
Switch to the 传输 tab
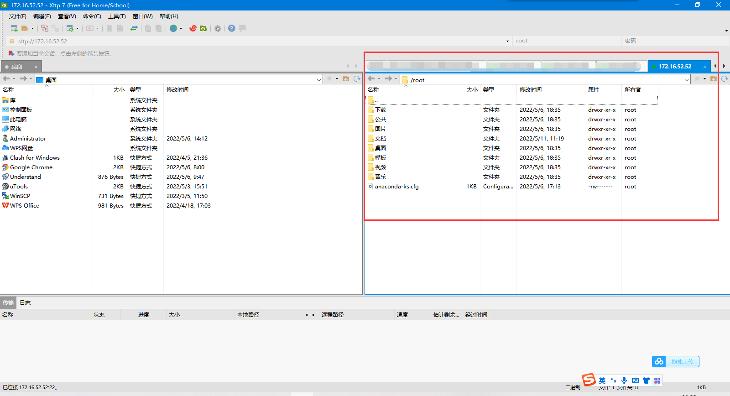pos(8,303)
